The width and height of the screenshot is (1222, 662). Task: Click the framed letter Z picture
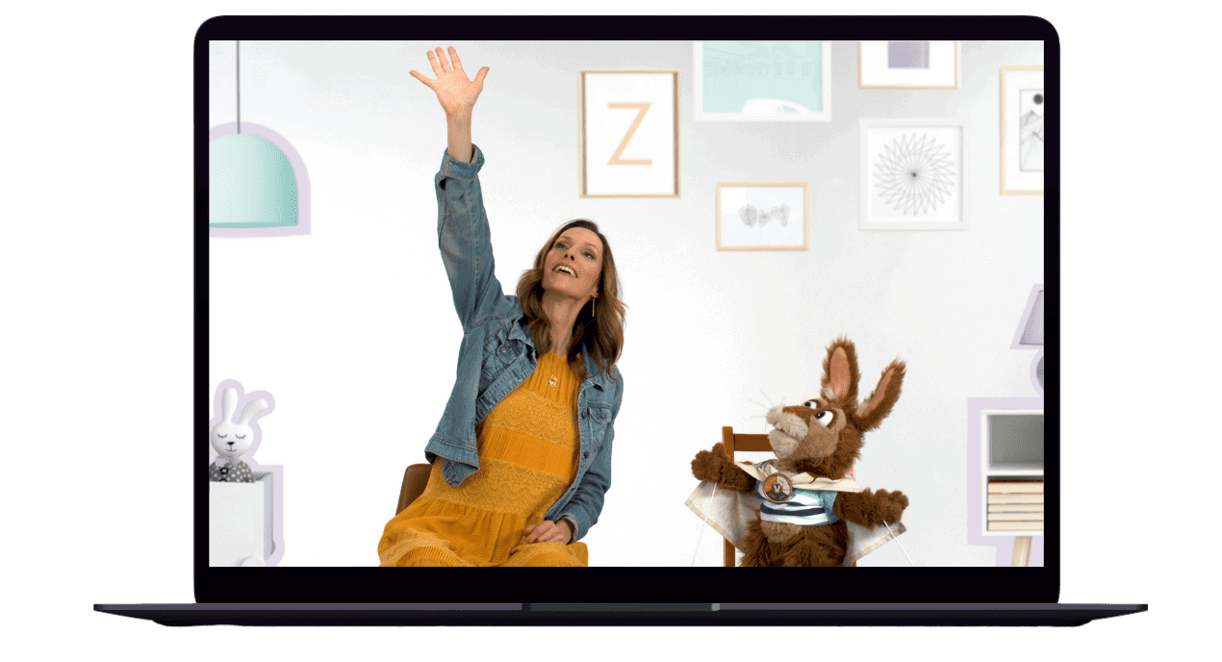[x=629, y=134]
